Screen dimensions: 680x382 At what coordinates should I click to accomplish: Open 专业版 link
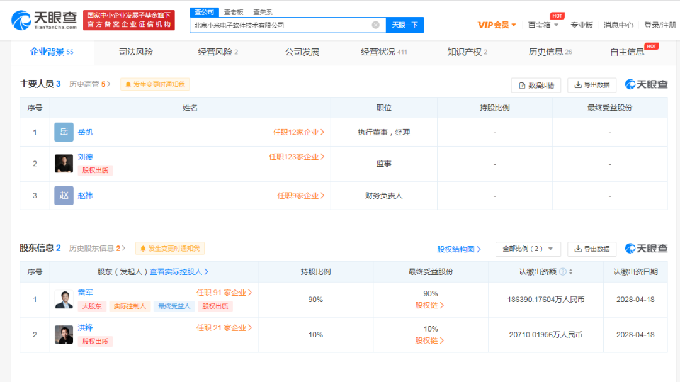[x=582, y=25]
